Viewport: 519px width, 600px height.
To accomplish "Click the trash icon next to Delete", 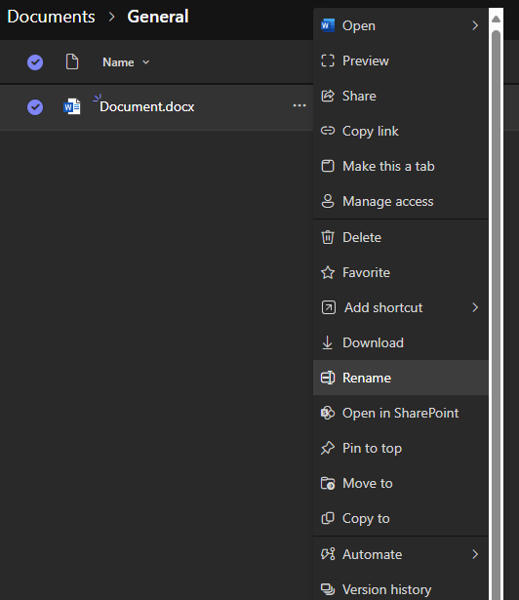I will click(328, 237).
